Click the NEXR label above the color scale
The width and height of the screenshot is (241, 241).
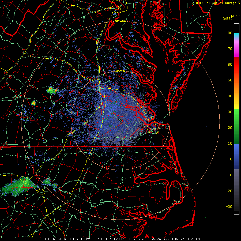coord(235,16)
